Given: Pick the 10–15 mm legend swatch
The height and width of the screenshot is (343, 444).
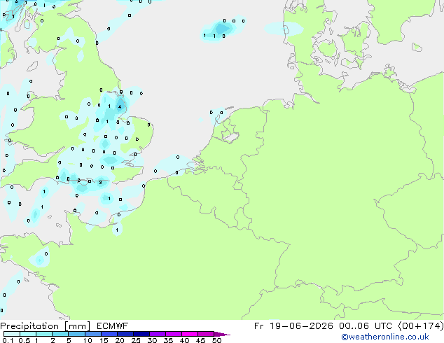Looking at the screenshot, I should [93, 334].
